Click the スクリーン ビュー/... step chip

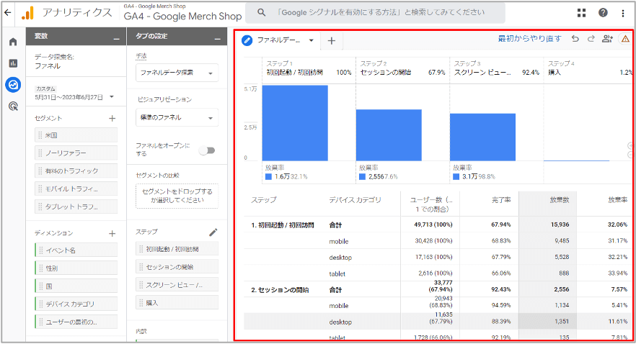click(177, 284)
